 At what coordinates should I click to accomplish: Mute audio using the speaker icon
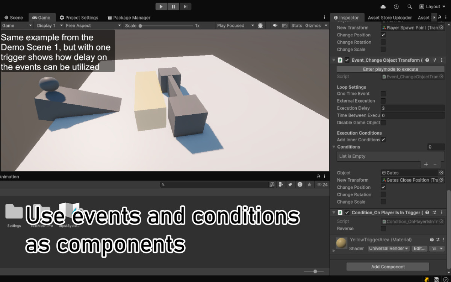(x=275, y=25)
